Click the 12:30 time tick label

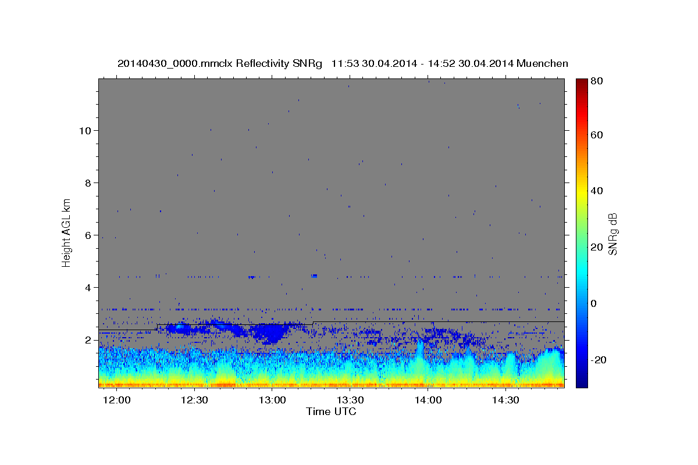[x=194, y=400]
